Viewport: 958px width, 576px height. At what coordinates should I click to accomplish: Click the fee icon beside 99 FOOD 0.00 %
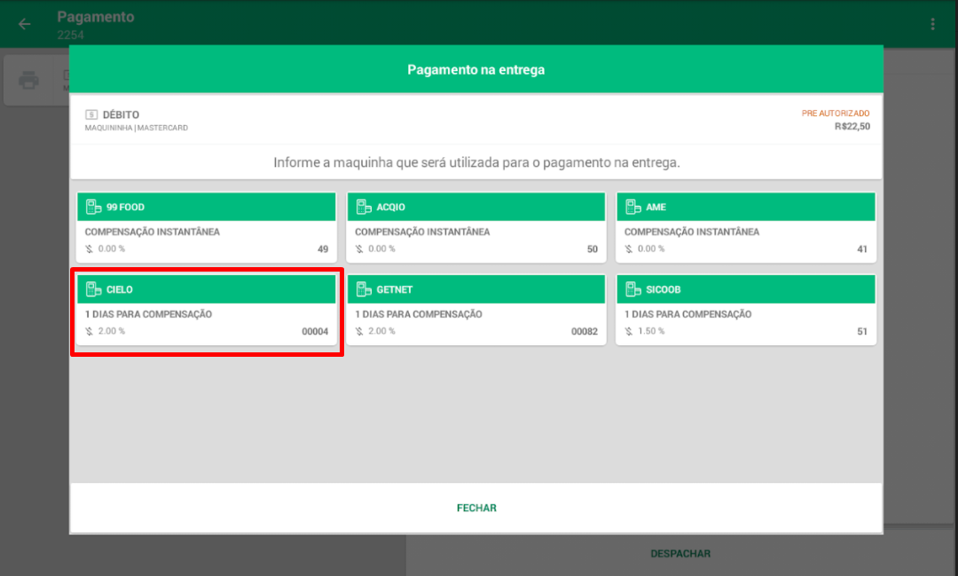[x=90, y=249]
